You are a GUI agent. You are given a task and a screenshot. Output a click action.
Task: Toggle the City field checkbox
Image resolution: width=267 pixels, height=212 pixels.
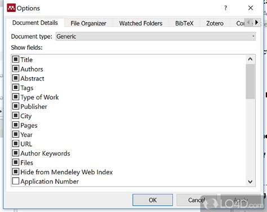(16, 116)
